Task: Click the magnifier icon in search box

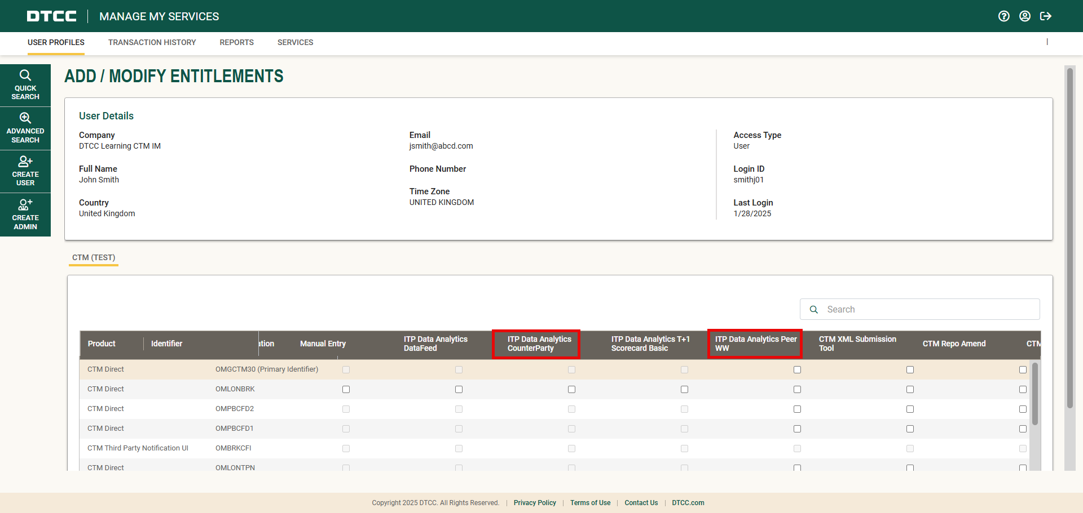Action: tap(814, 310)
